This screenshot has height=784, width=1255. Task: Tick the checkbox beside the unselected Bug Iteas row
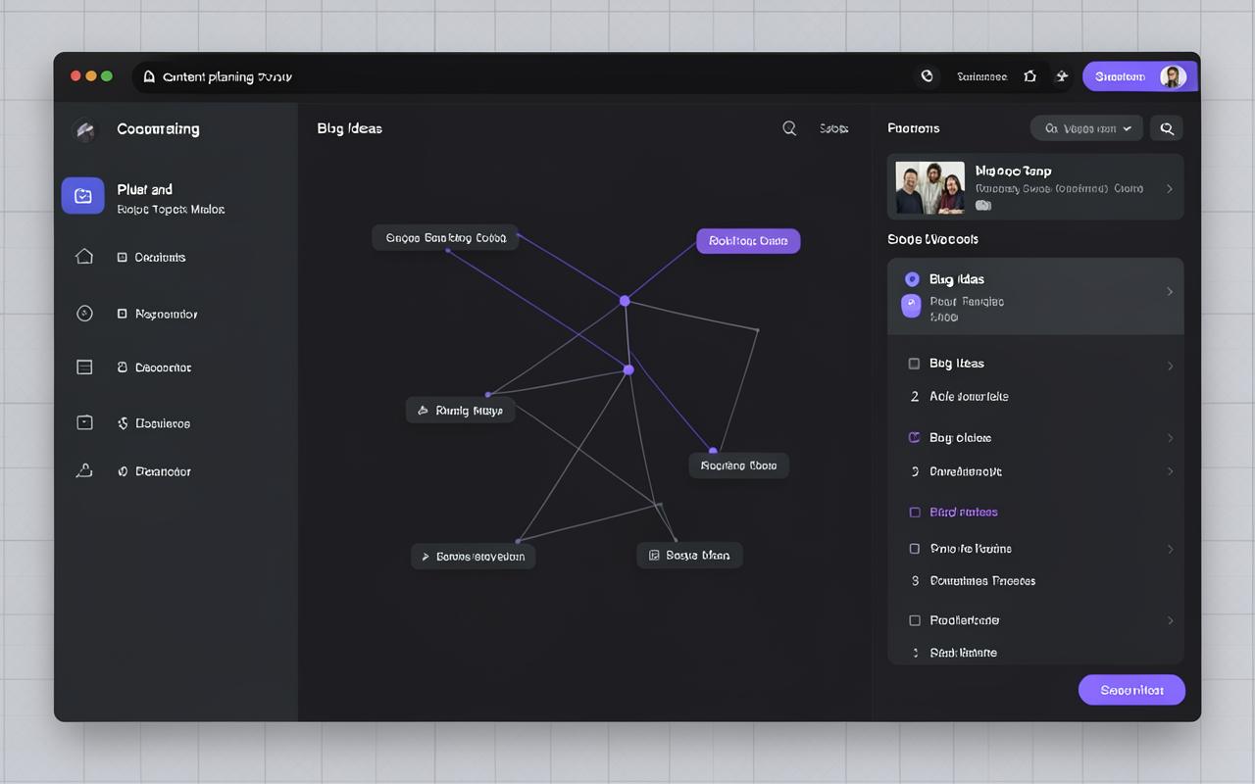(x=914, y=364)
